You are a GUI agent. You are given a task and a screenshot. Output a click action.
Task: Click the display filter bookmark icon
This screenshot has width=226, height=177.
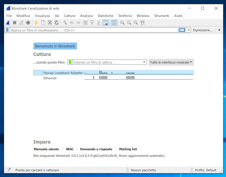7,30
